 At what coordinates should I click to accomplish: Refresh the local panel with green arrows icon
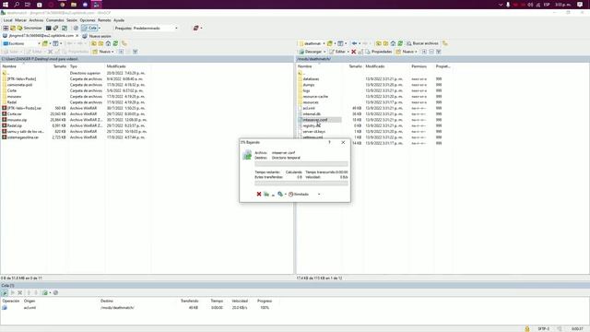coord(115,43)
